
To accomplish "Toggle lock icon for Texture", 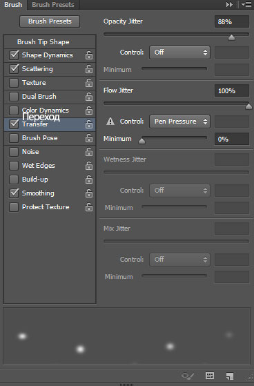I will click(x=89, y=83).
